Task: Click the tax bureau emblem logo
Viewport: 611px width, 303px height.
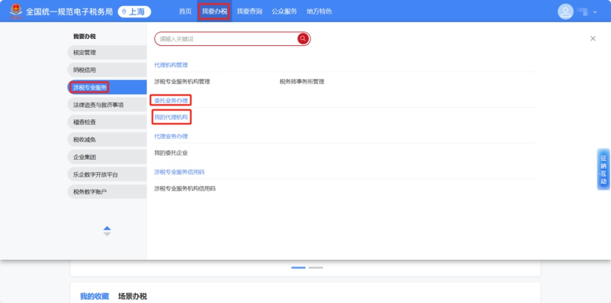Action: pos(16,11)
